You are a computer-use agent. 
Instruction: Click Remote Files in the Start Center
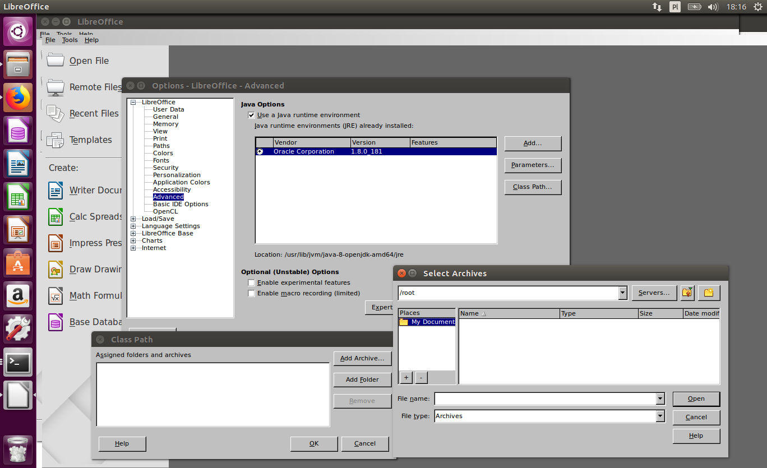(x=84, y=87)
